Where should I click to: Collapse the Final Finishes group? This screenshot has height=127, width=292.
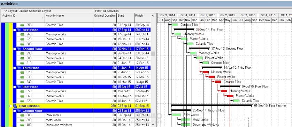pyautogui.click(x=10, y=106)
